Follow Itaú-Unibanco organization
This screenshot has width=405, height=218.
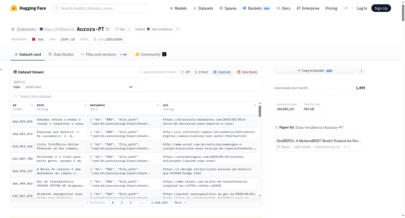click(154, 29)
